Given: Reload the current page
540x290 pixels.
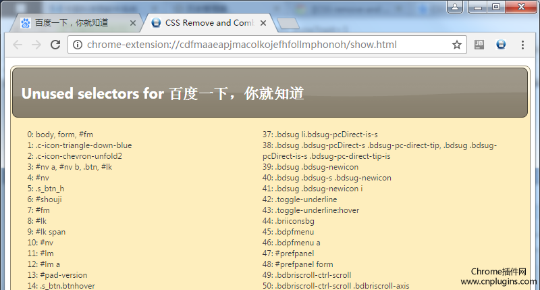Looking at the screenshot, I should point(55,45).
